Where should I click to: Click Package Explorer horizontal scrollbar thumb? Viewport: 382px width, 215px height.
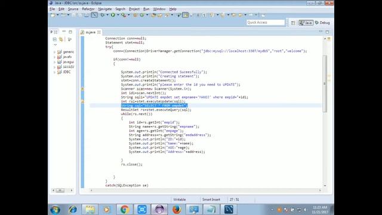[x=60, y=191]
